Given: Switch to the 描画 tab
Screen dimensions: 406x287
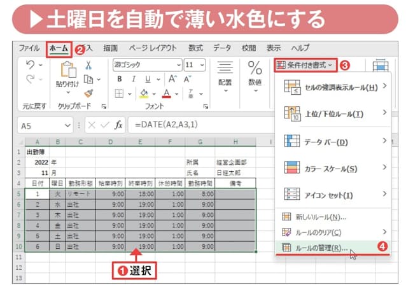Looking at the screenshot, I should 111,48.
